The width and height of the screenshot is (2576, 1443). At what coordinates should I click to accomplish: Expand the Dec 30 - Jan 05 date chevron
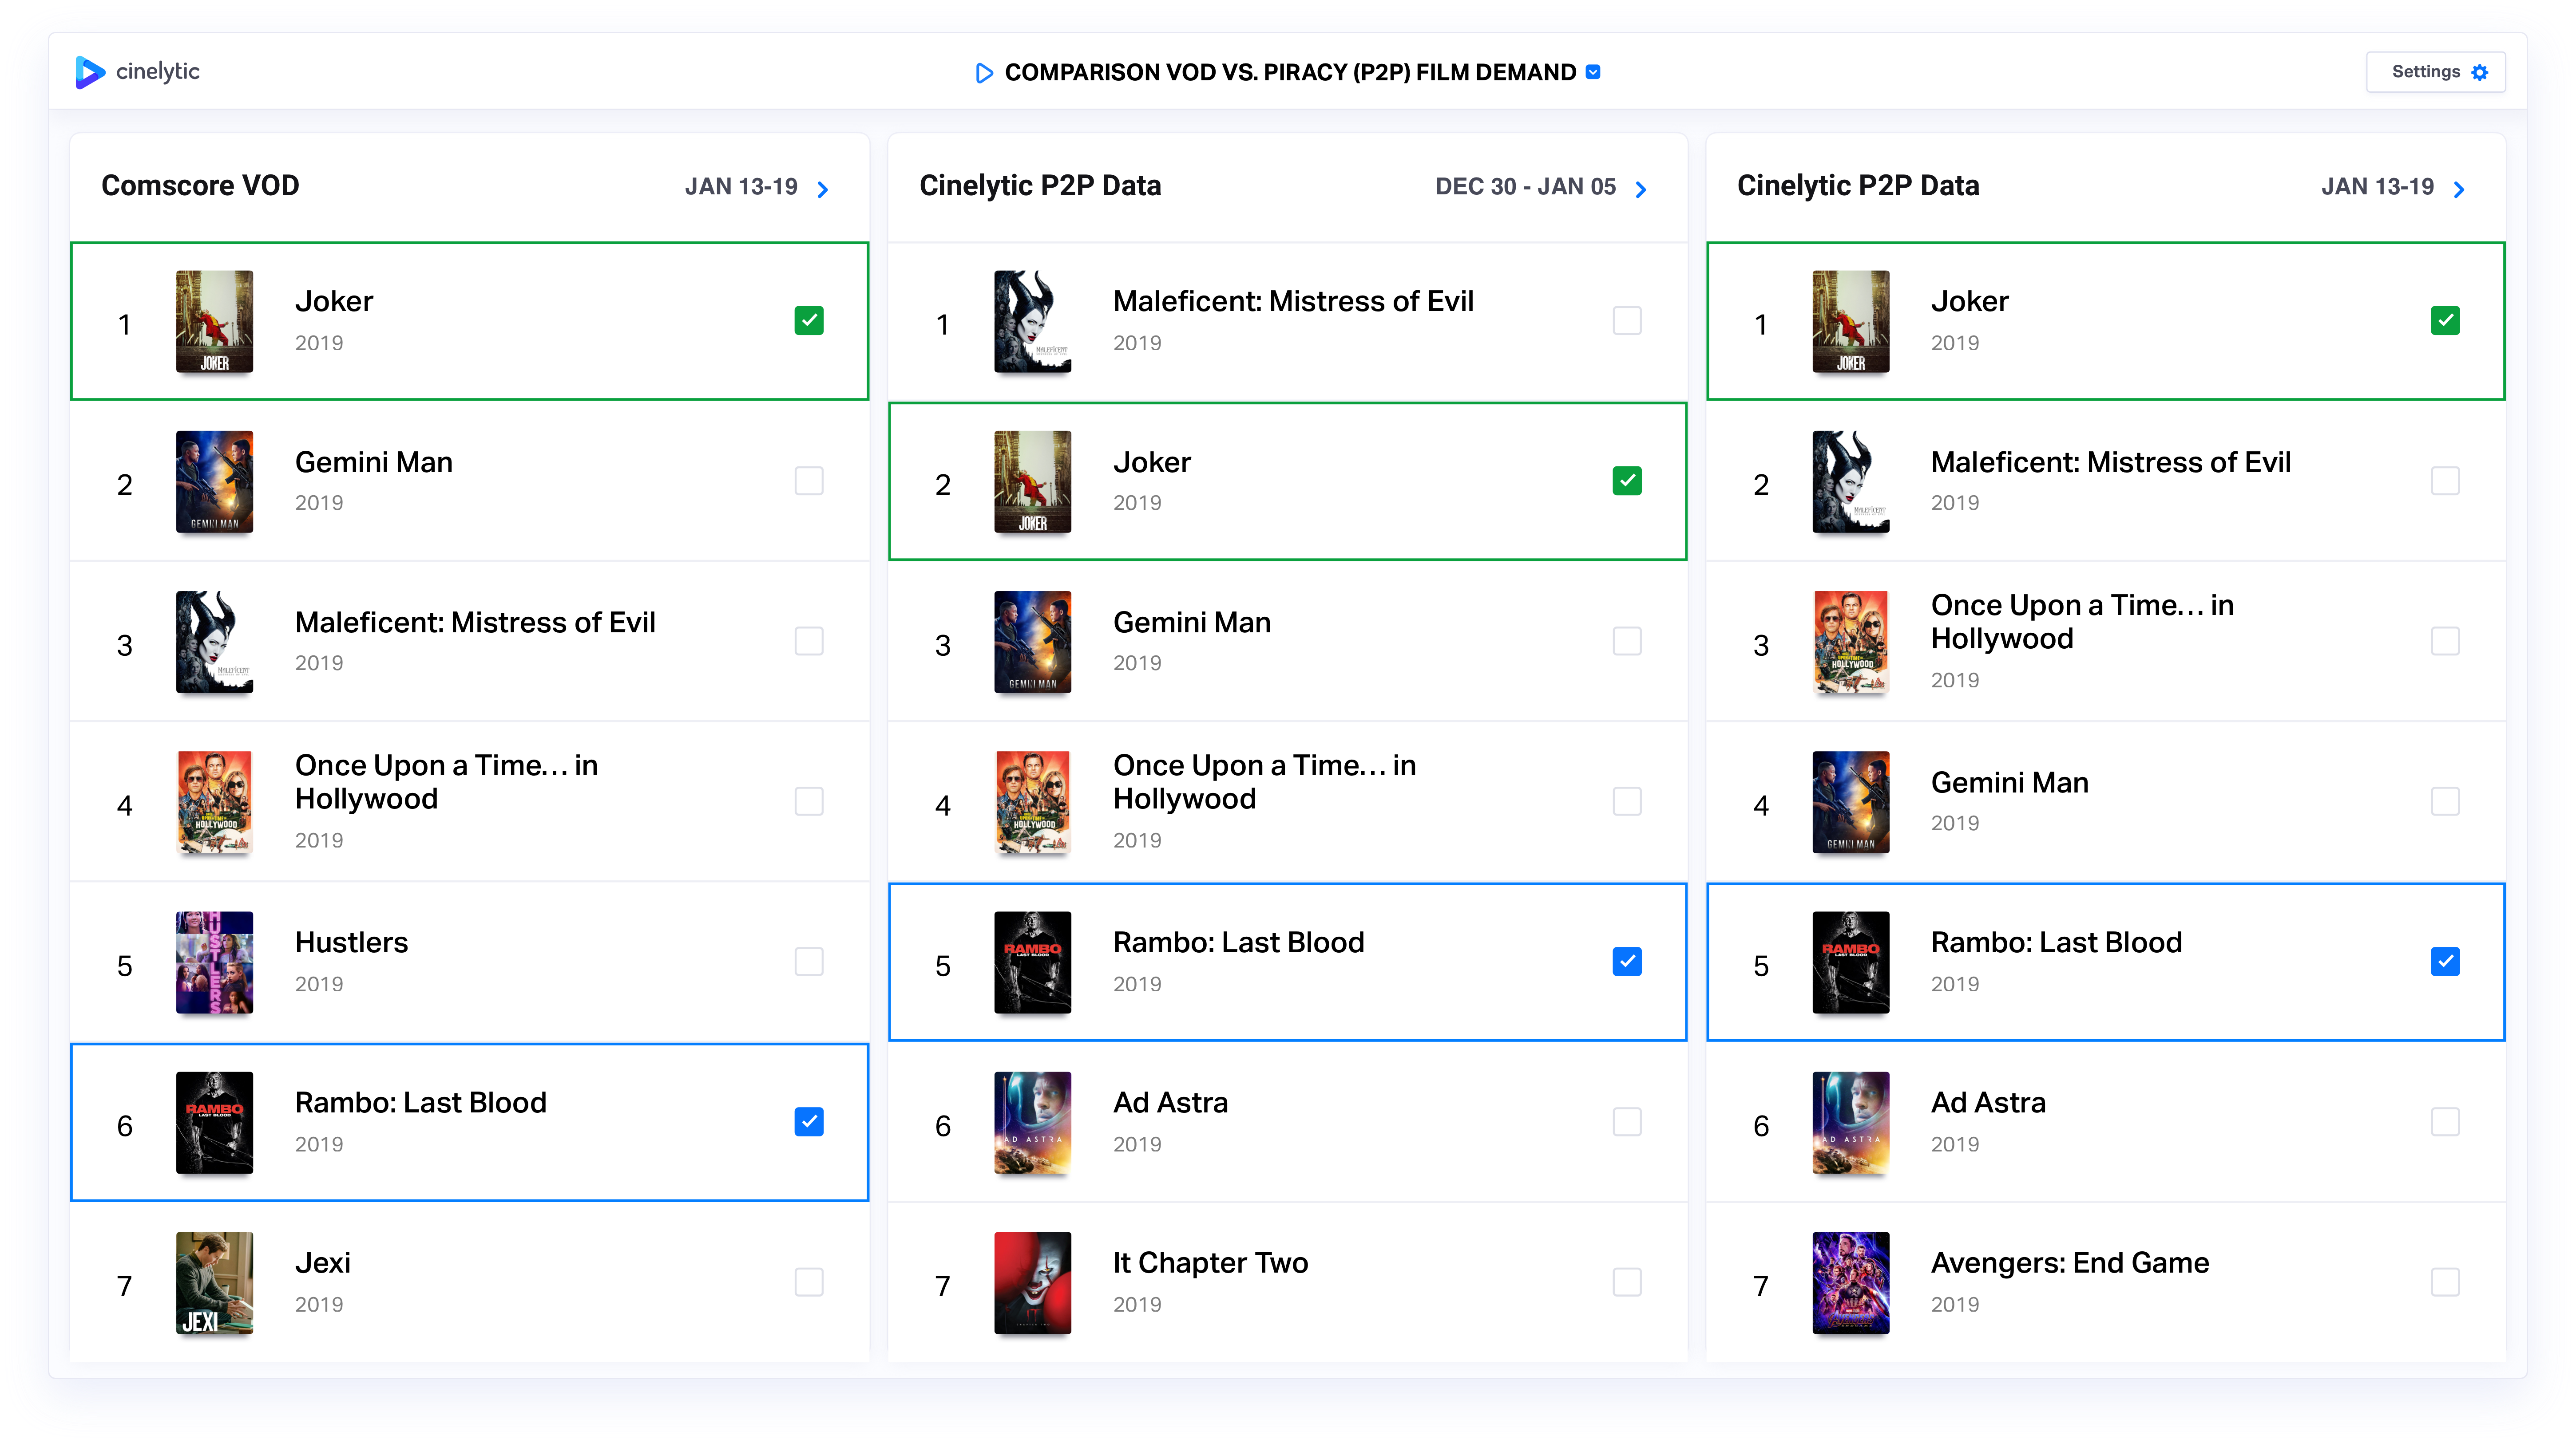point(1640,189)
